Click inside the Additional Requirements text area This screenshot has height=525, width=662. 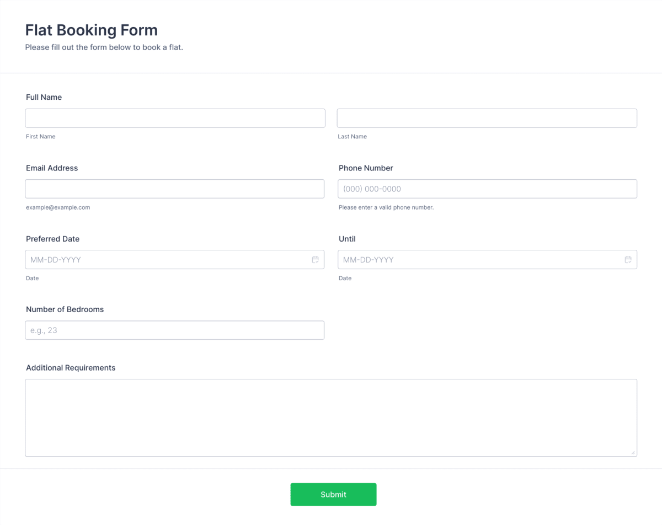331,417
